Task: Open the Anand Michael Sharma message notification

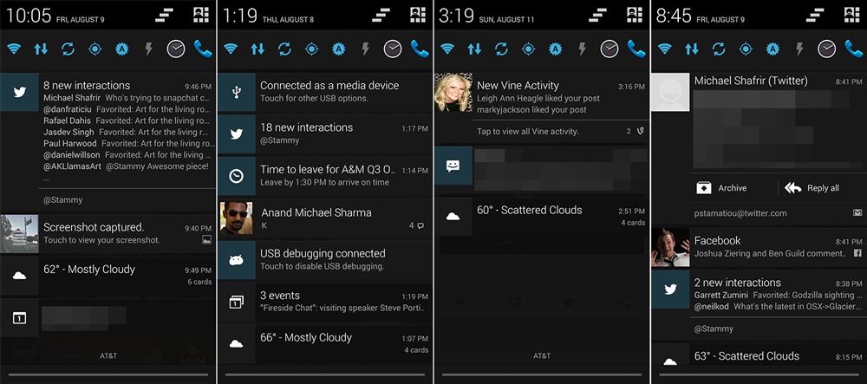Action: (x=324, y=218)
